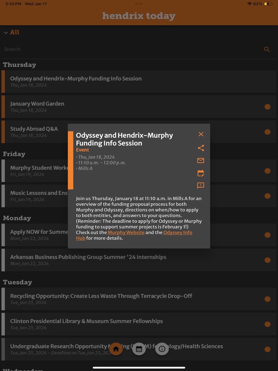Open January Word Garden item
The height and width of the screenshot is (371, 278).
[x=139, y=106]
